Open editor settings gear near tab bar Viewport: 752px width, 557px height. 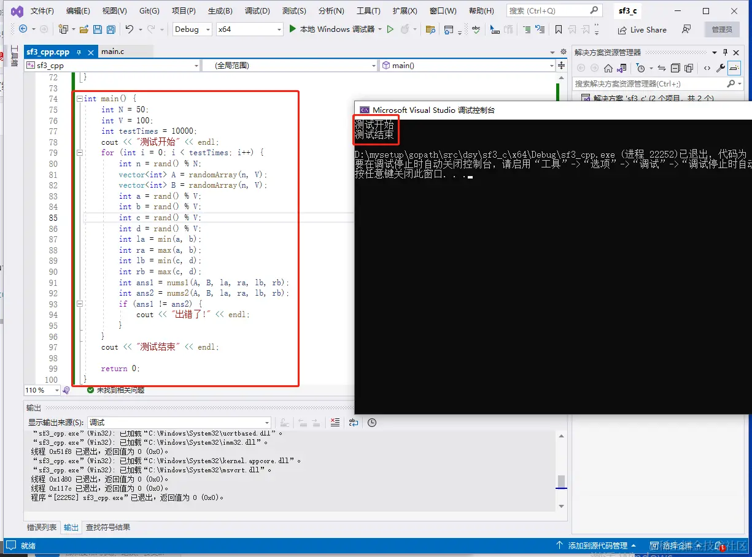564,52
